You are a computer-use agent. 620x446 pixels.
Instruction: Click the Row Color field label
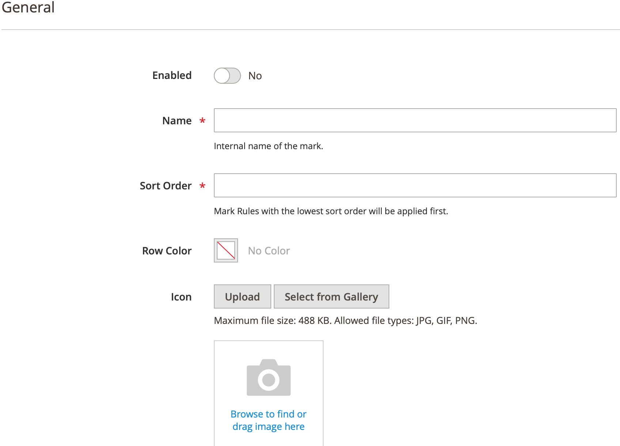[x=167, y=251]
